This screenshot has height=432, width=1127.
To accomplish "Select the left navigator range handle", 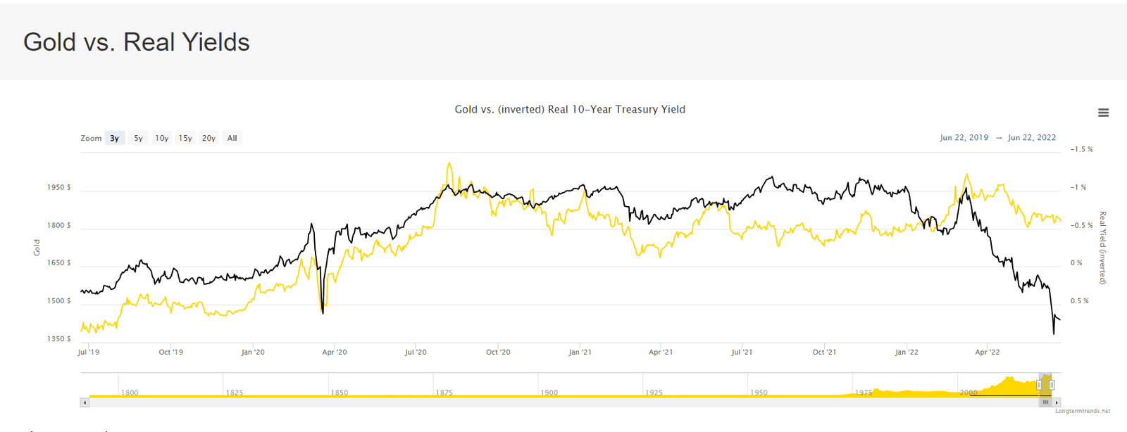I will pos(1039,385).
